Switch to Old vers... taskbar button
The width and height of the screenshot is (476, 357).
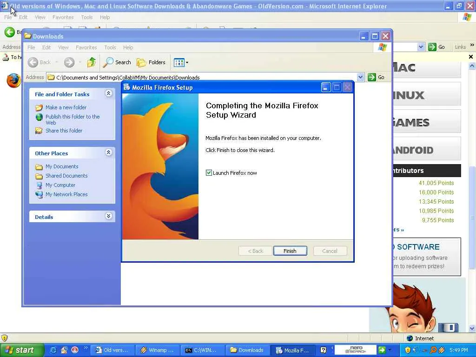pos(112,350)
